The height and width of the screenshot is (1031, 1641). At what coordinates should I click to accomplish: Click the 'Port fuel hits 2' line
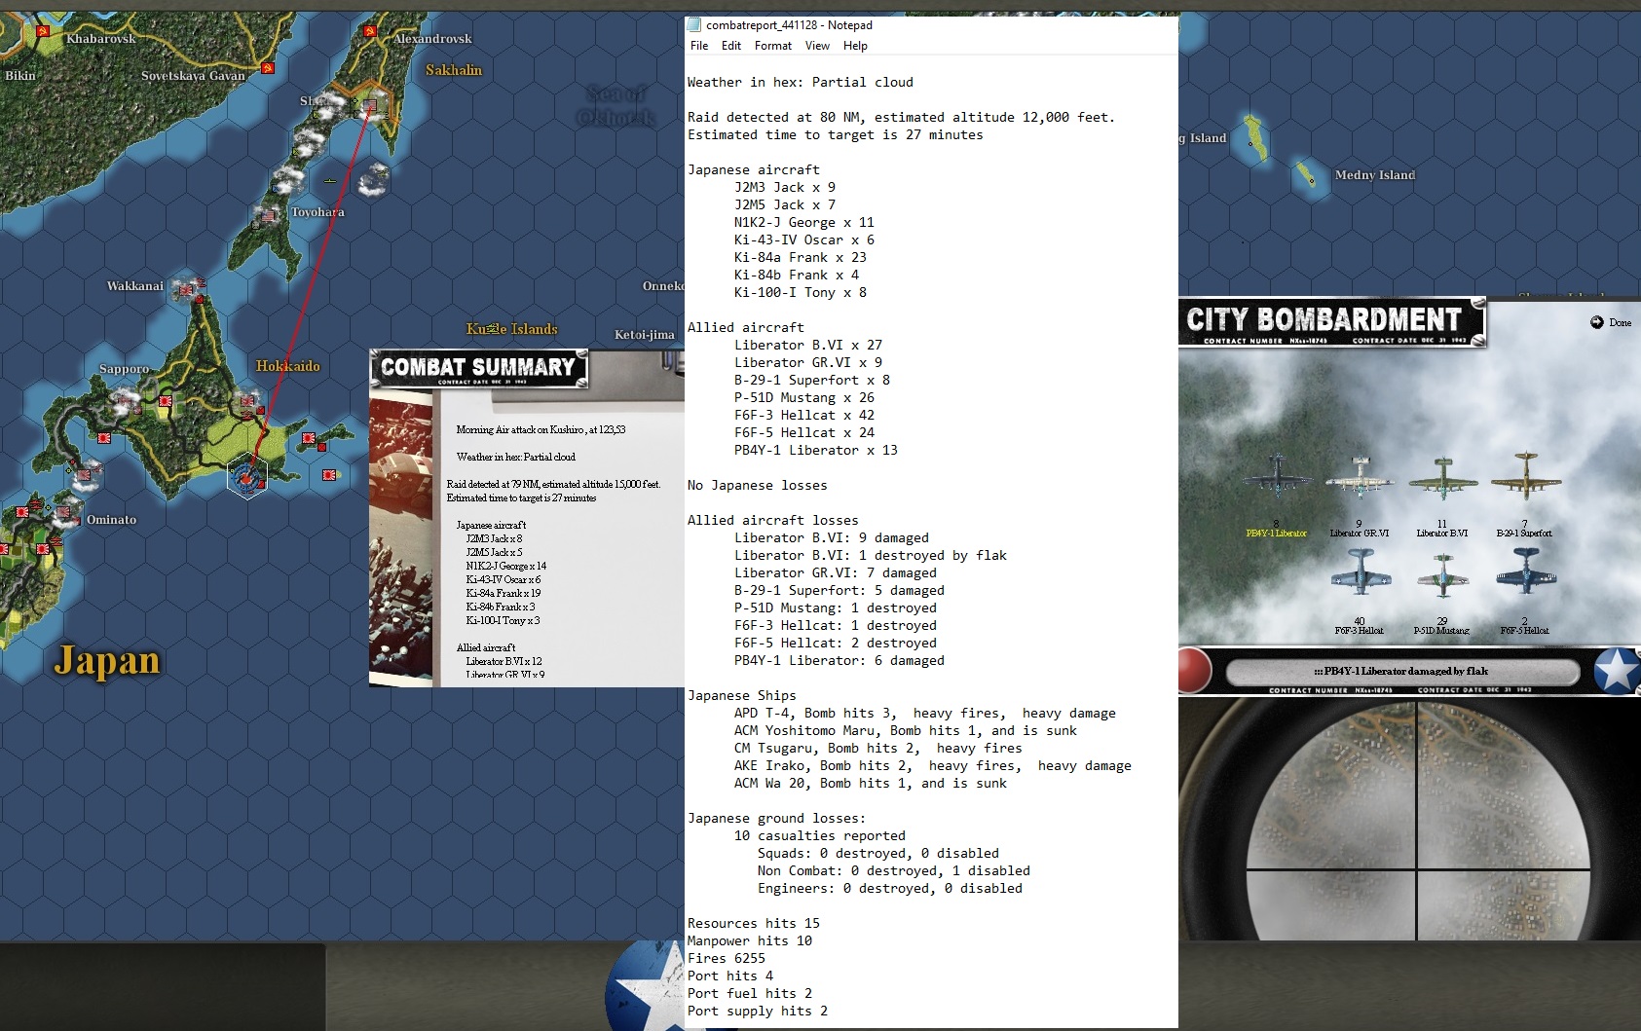click(750, 993)
